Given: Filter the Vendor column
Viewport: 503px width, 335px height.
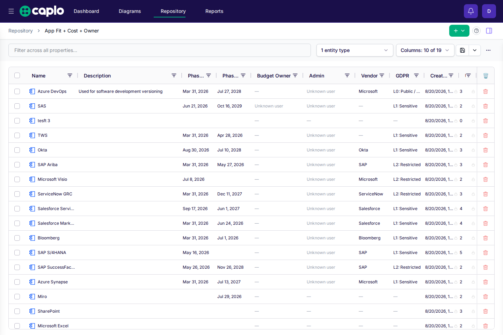Looking at the screenshot, I should (x=382, y=76).
